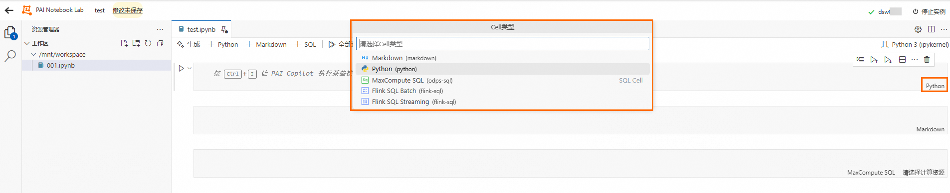The image size is (950, 193).
Task: Toggle the split editor layout icon
Action: tap(931, 29)
